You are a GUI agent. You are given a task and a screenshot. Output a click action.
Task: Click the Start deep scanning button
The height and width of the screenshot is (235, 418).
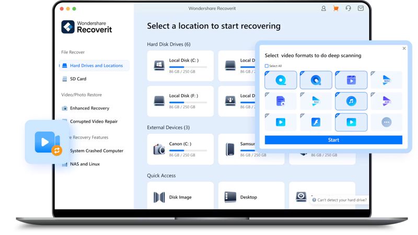tap(333, 140)
